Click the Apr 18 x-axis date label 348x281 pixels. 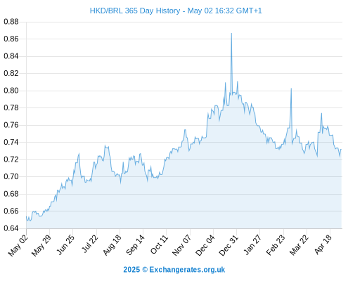click(x=323, y=244)
